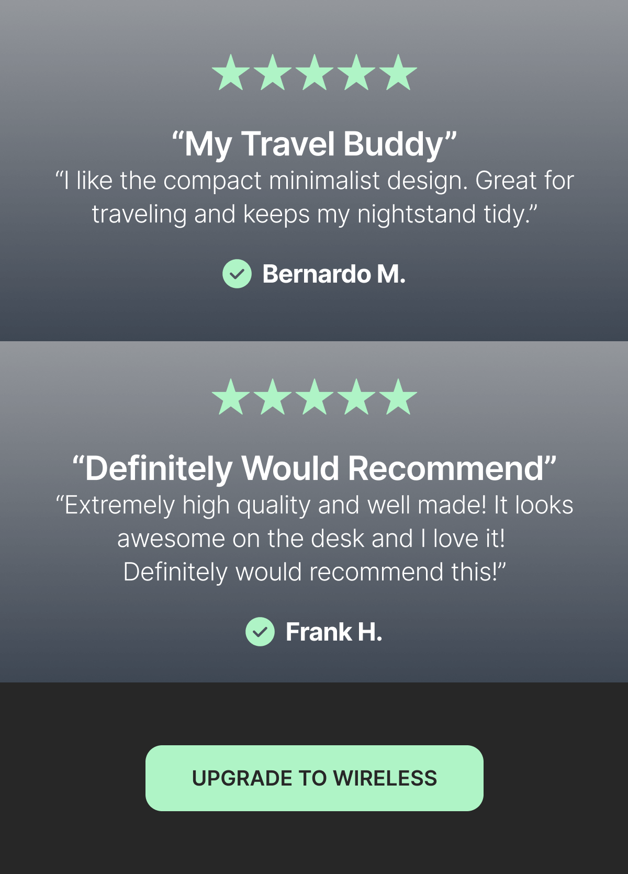Click the Upgrade to Wireless button
This screenshot has height=874, width=628.
pos(314,778)
